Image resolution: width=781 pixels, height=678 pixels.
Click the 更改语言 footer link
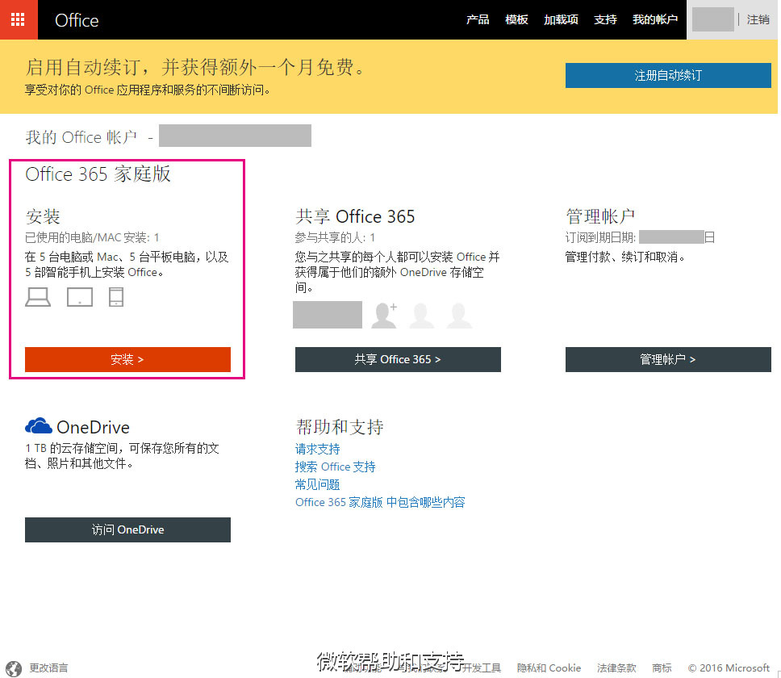point(48,668)
